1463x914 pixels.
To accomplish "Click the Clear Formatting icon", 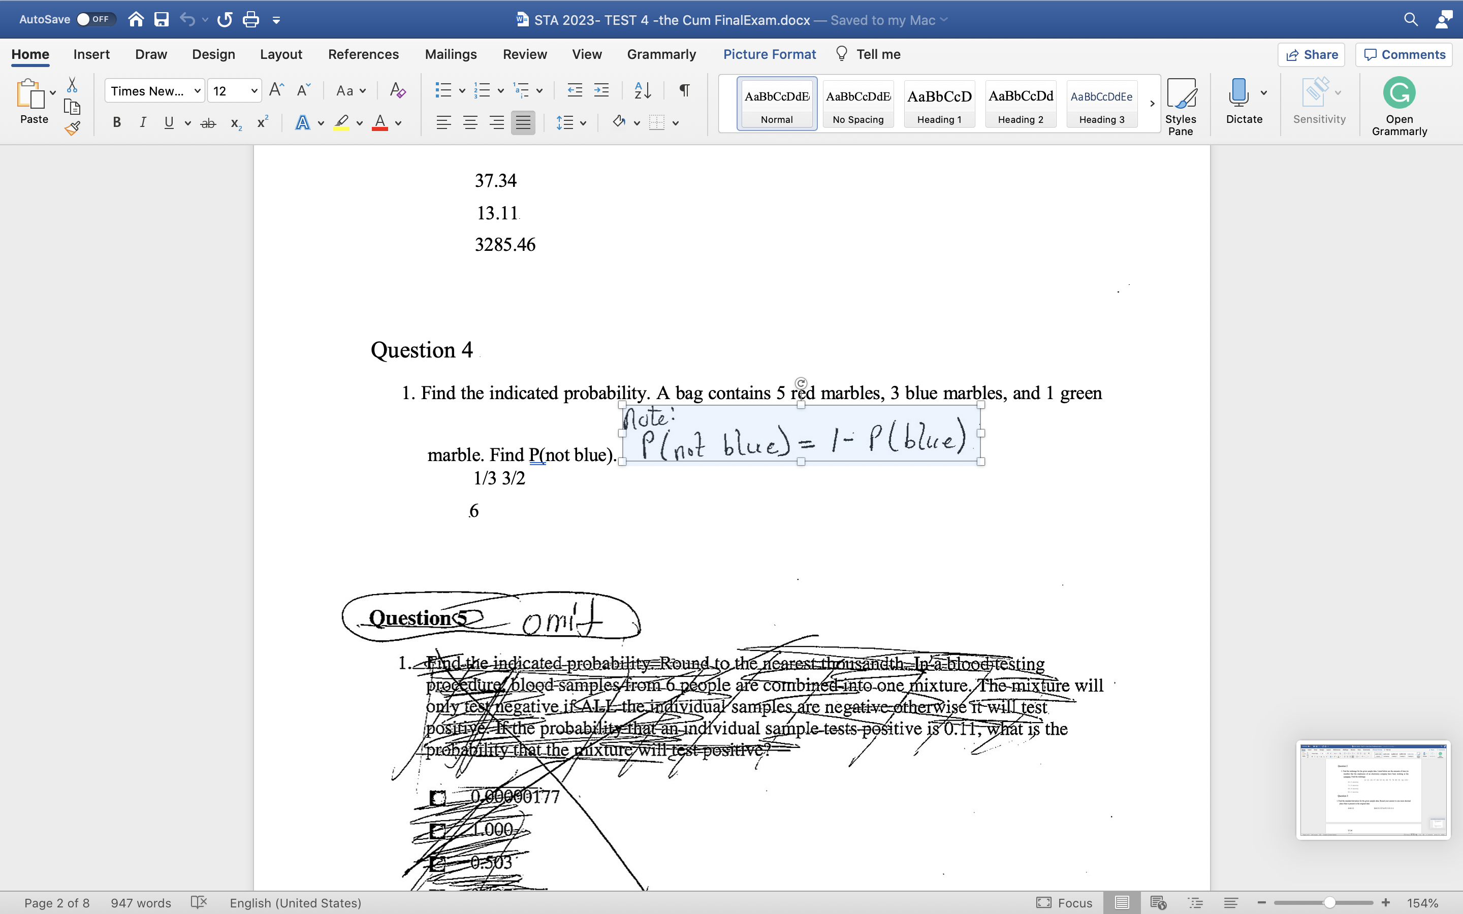I will point(397,91).
